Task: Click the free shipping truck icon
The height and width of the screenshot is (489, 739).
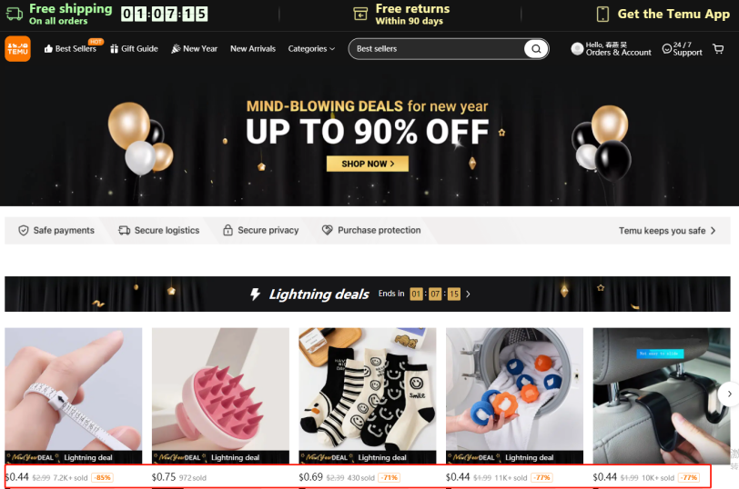Action: pyautogui.click(x=15, y=14)
